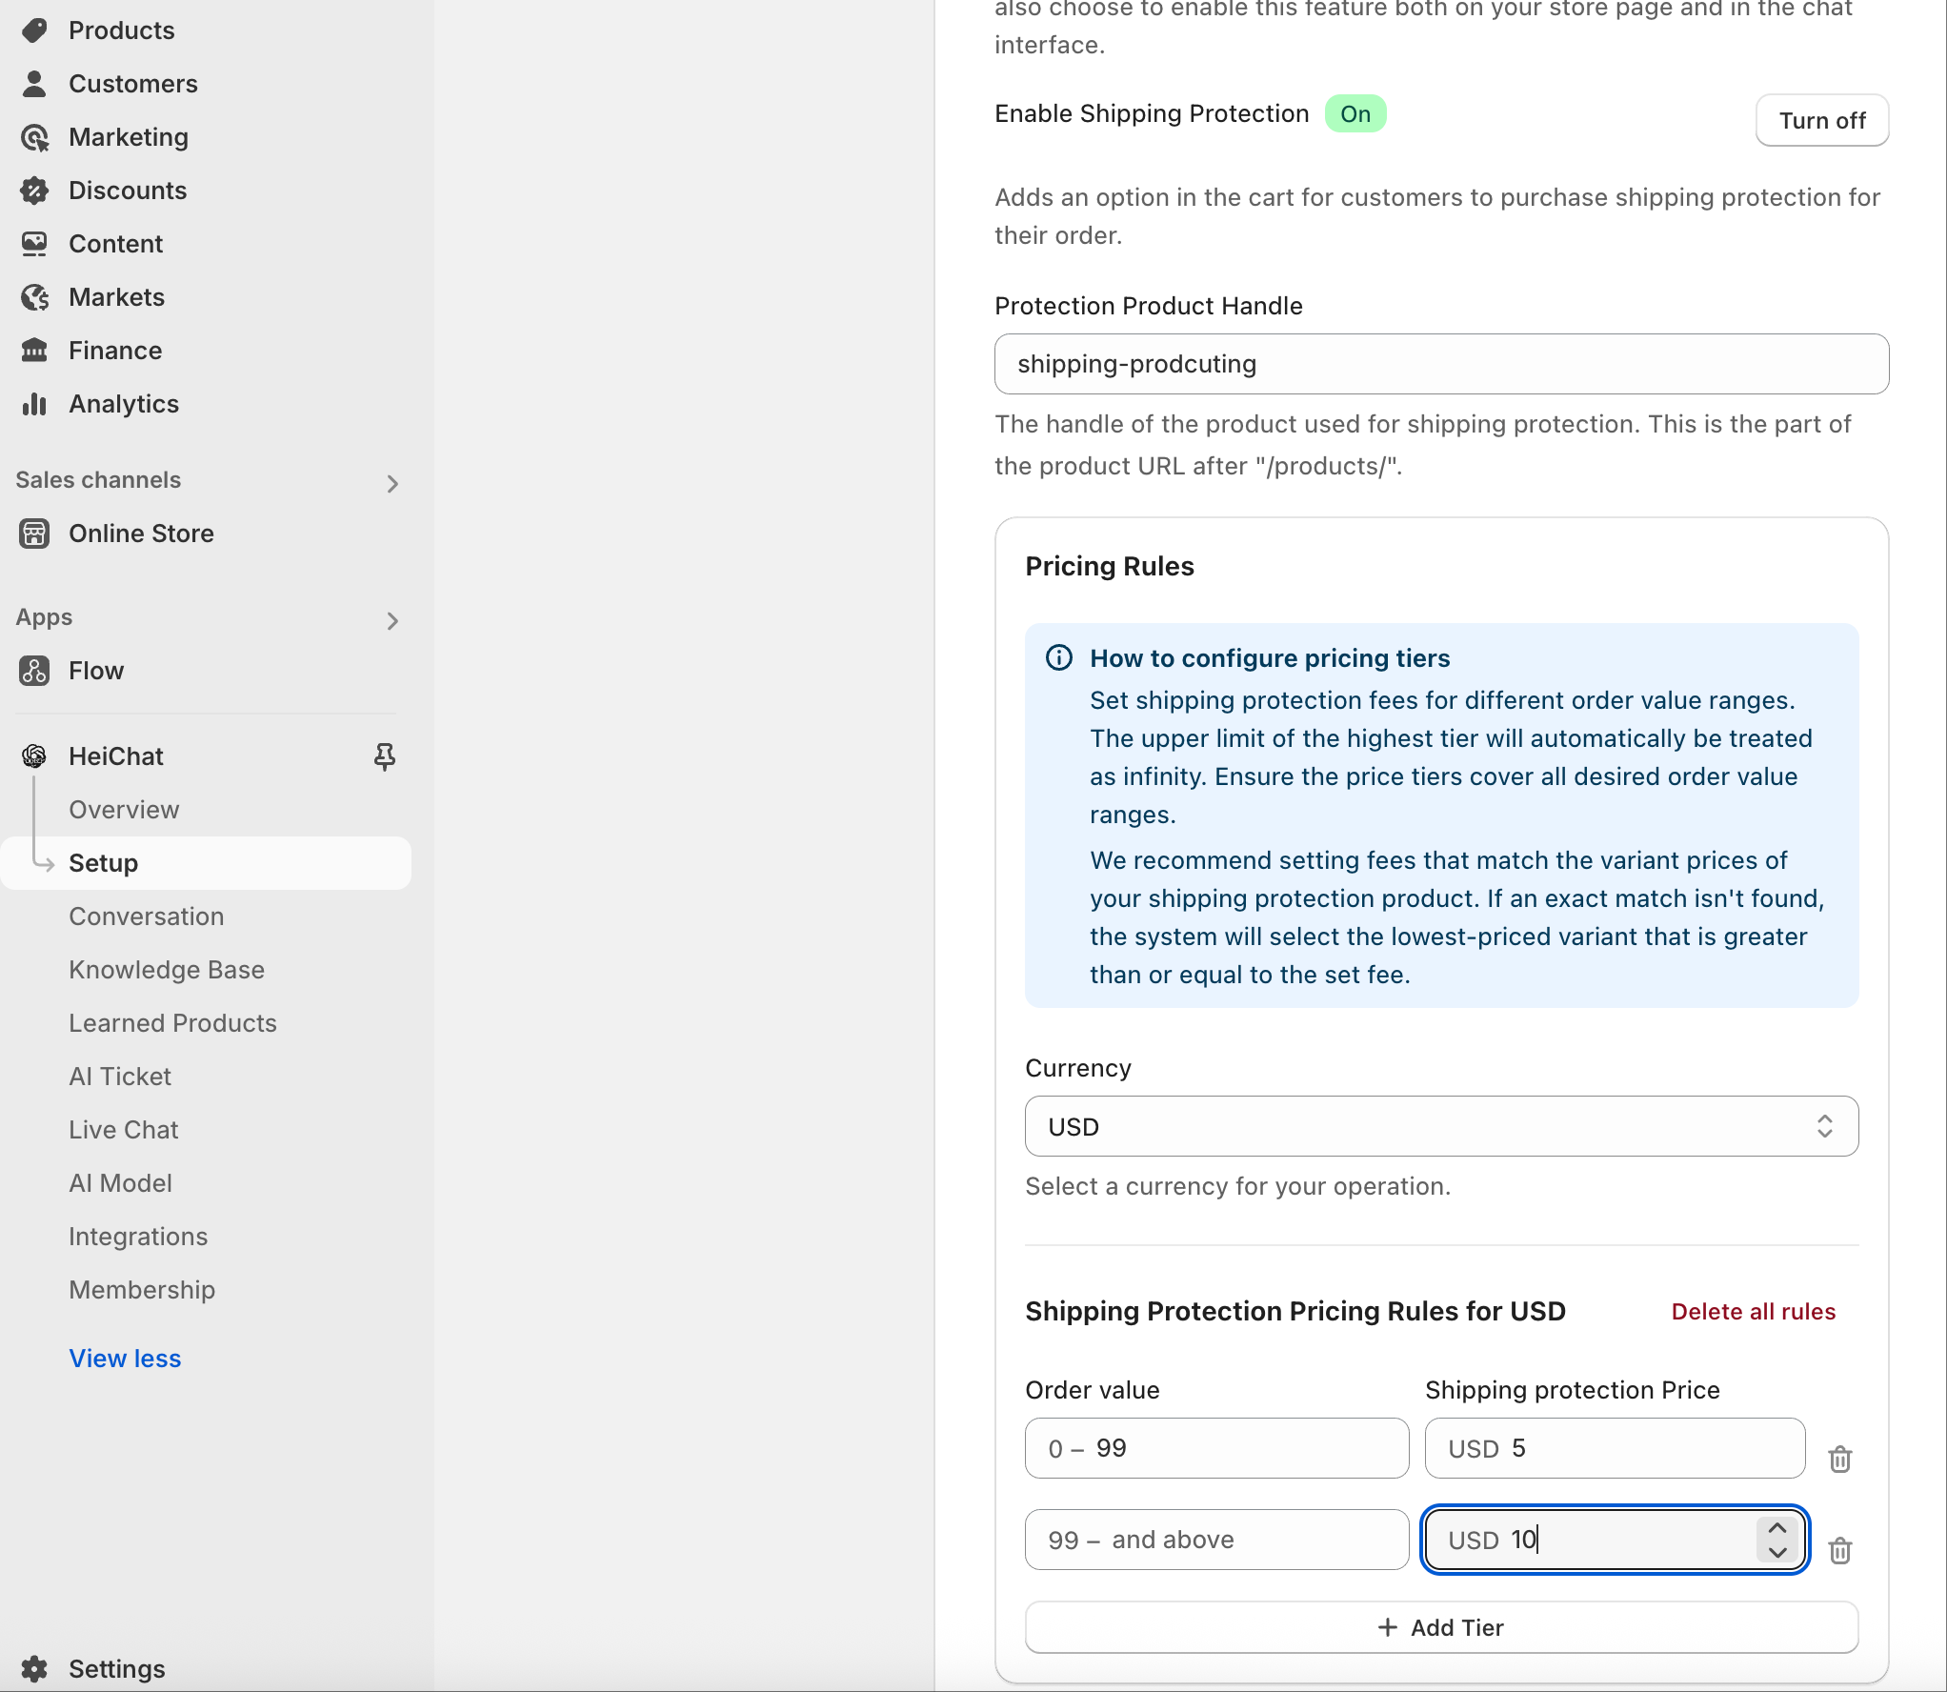Open the Knowledge Base menu item
Image resolution: width=1947 pixels, height=1692 pixels.
pos(167,970)
